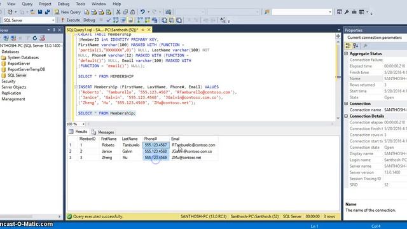The width and height of the screenshot is (407, 229).
Task: Switch output to Results to File
Action: [x=179, y=20]
